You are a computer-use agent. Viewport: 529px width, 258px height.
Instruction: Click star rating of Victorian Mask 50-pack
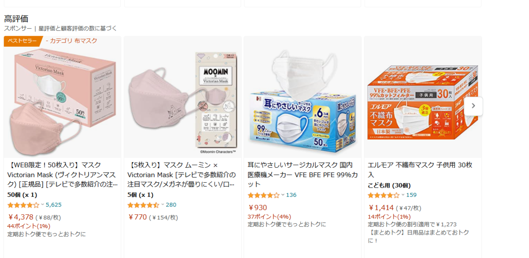click(23, 205)
